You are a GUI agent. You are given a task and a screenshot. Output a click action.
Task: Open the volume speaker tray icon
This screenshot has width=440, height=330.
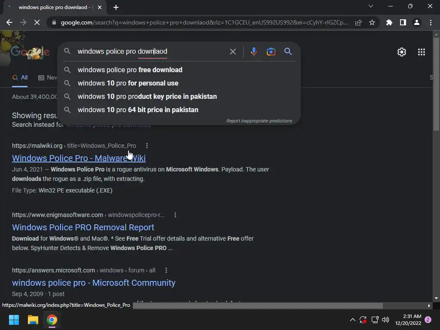(385, 320)
